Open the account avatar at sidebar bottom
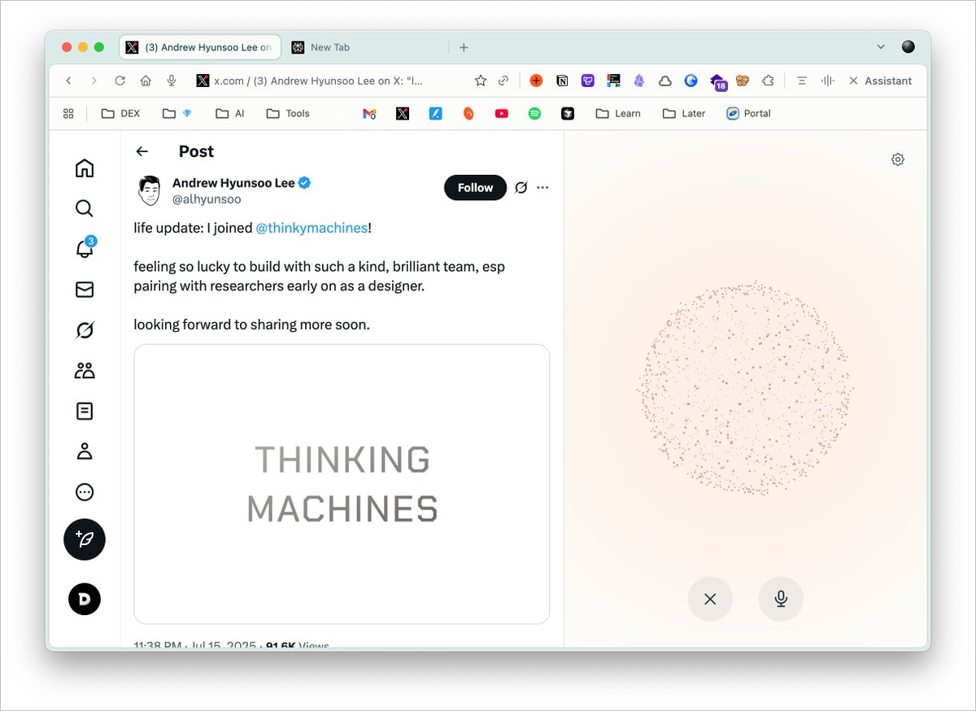Image resolution: width=976 pixels, height=711 pixels. (85, 600)
